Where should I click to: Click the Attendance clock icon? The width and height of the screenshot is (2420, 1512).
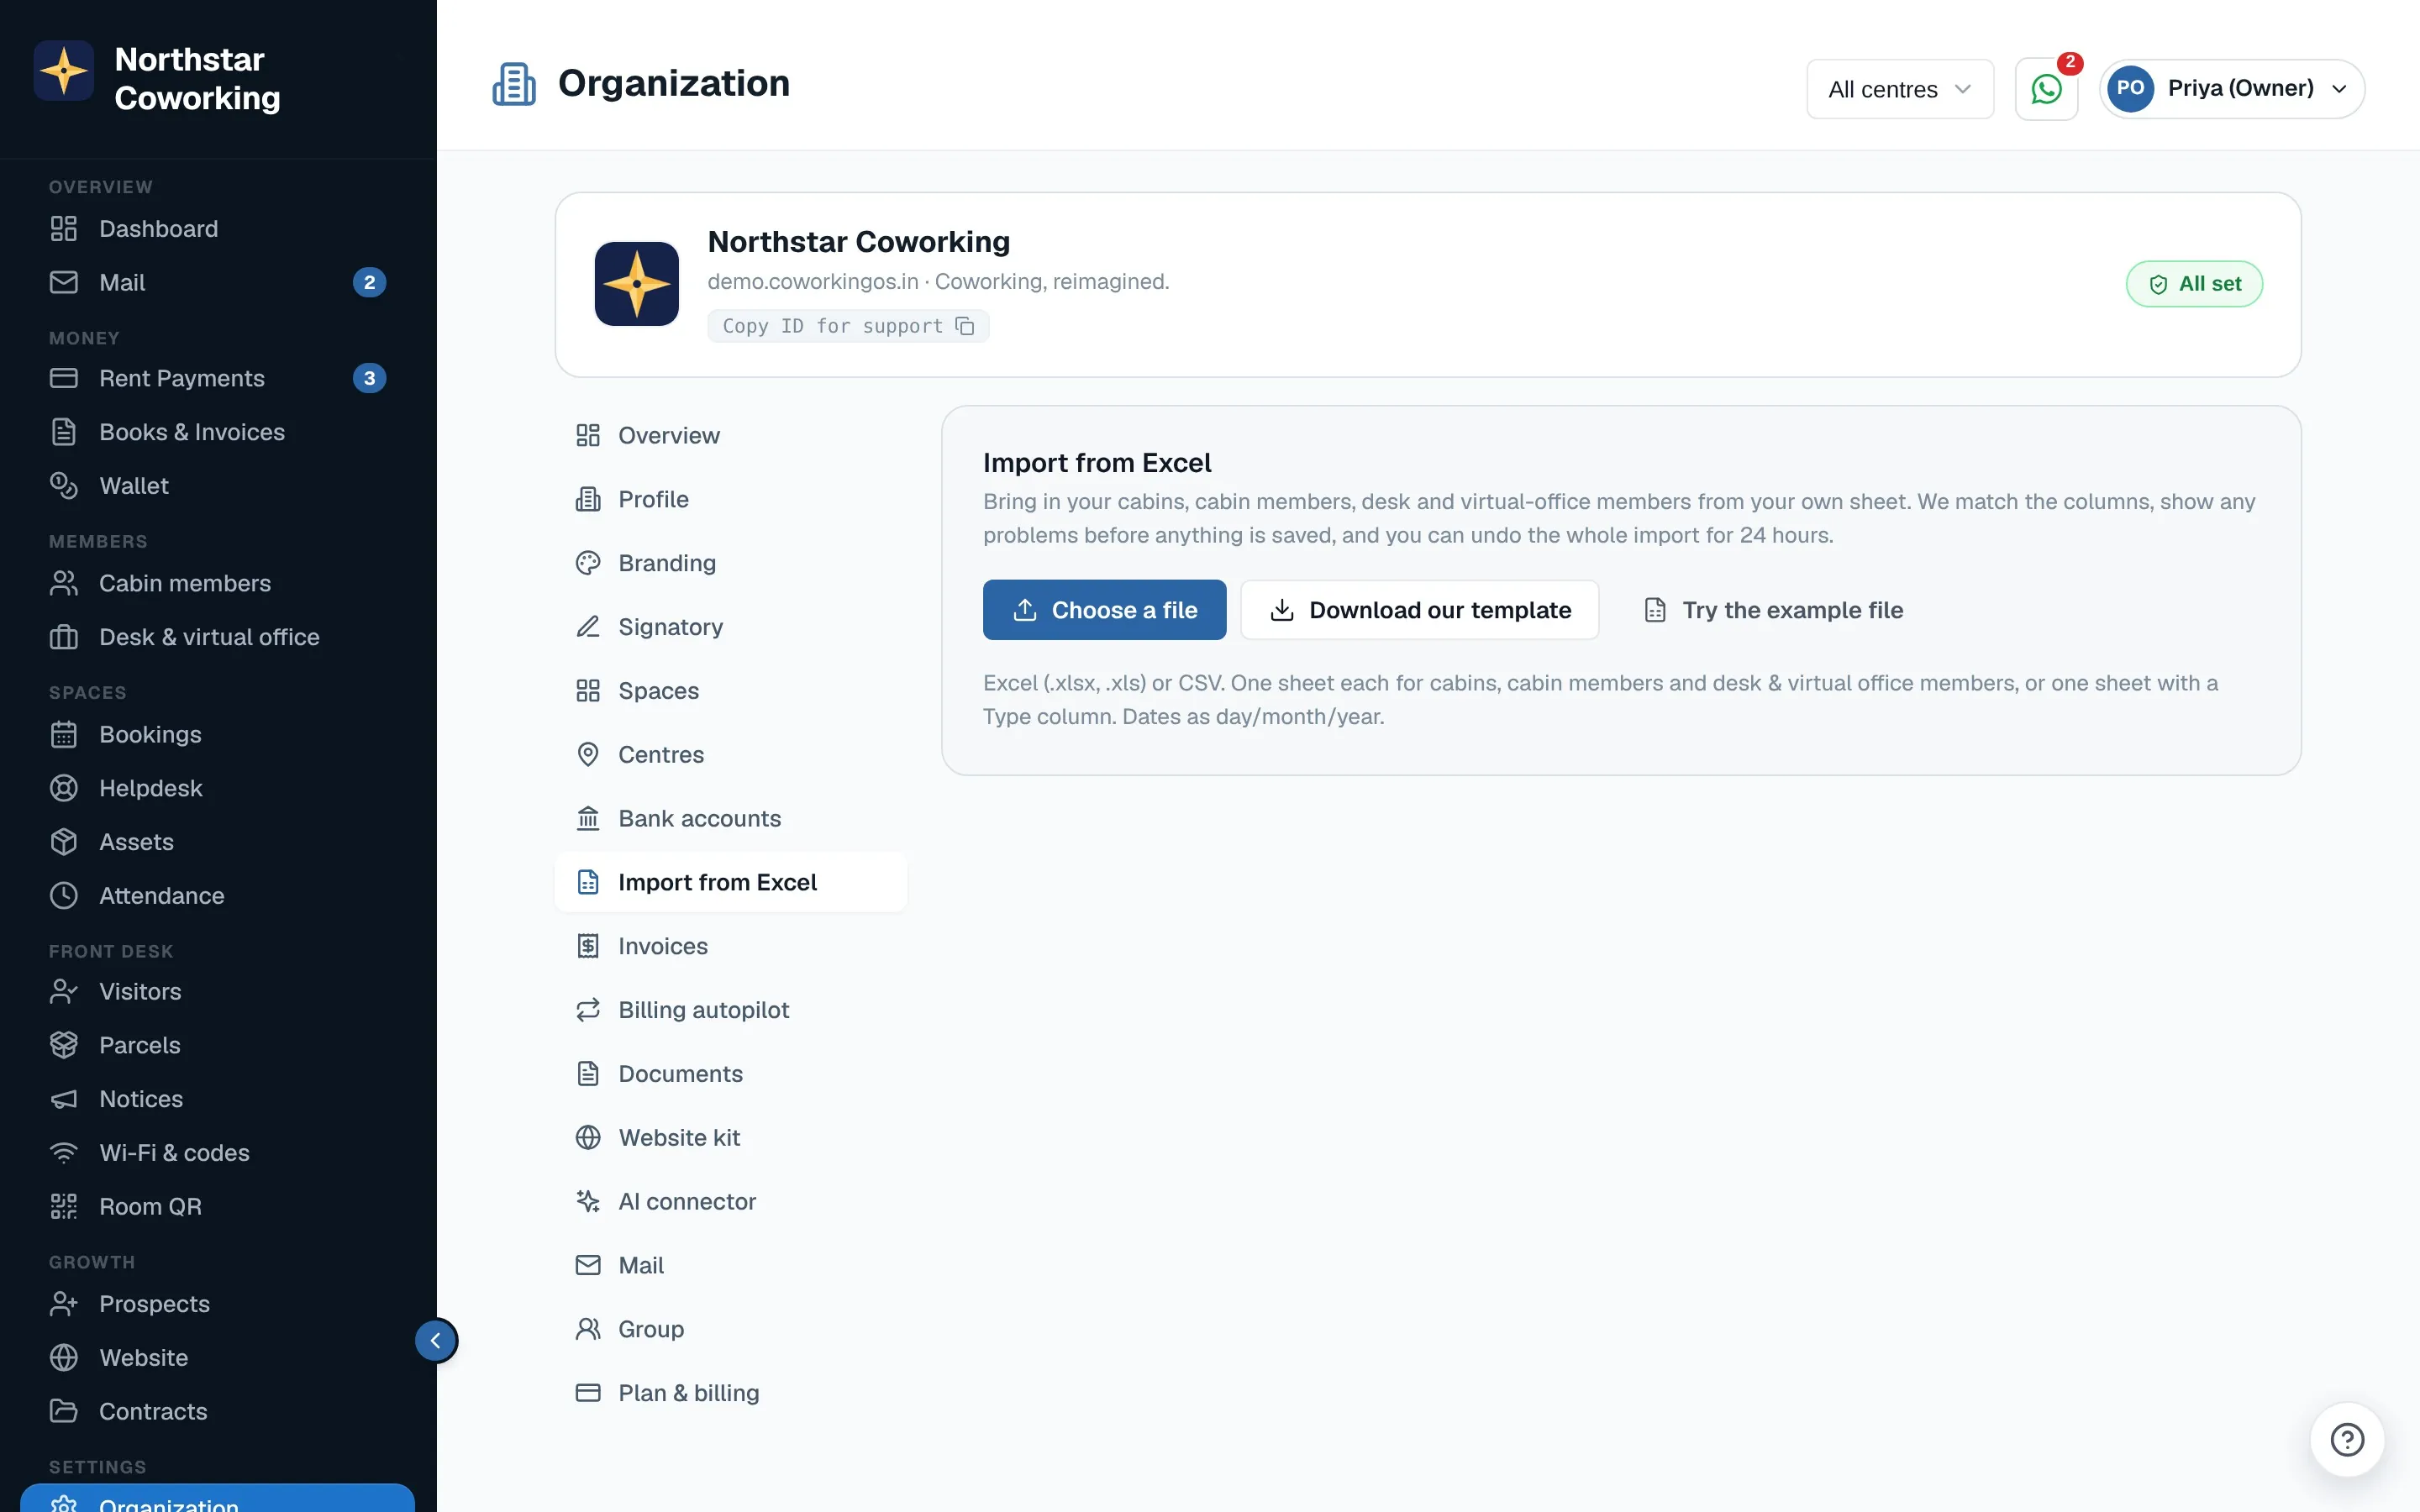(64, 896)
